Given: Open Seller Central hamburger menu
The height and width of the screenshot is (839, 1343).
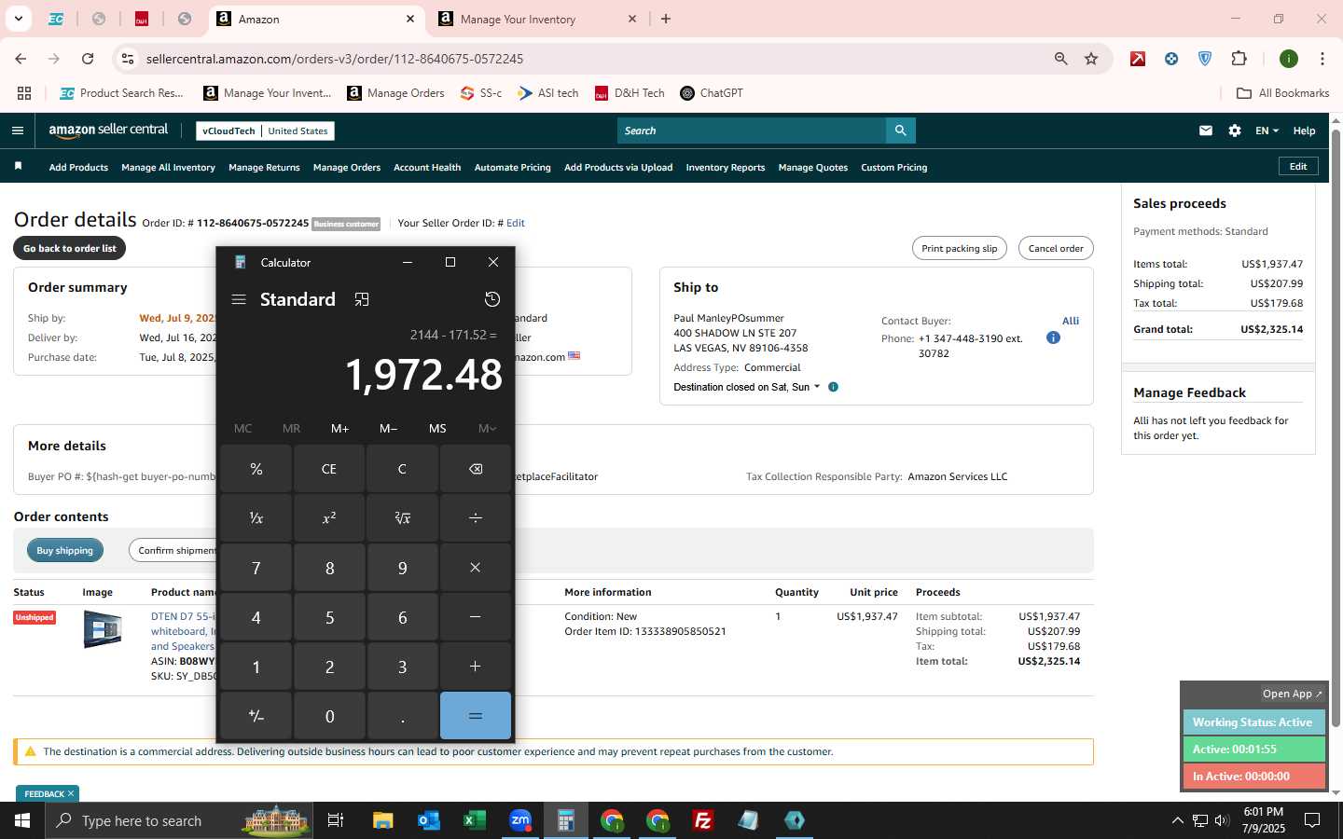Looking at the screenshot, I should (18, 131).
